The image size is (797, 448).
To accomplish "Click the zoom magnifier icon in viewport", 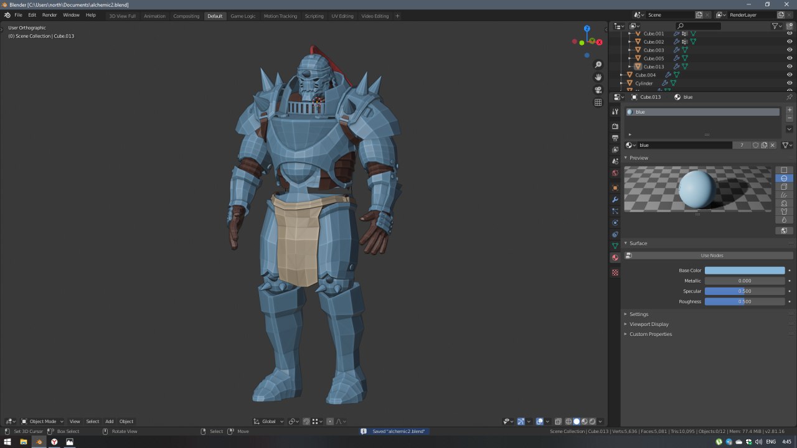I will [598, 65].
